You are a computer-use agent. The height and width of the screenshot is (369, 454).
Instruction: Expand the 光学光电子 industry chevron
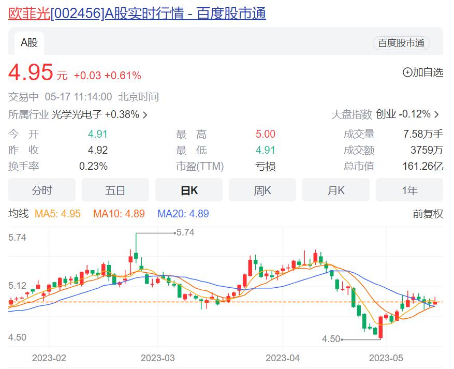point(145,115)
